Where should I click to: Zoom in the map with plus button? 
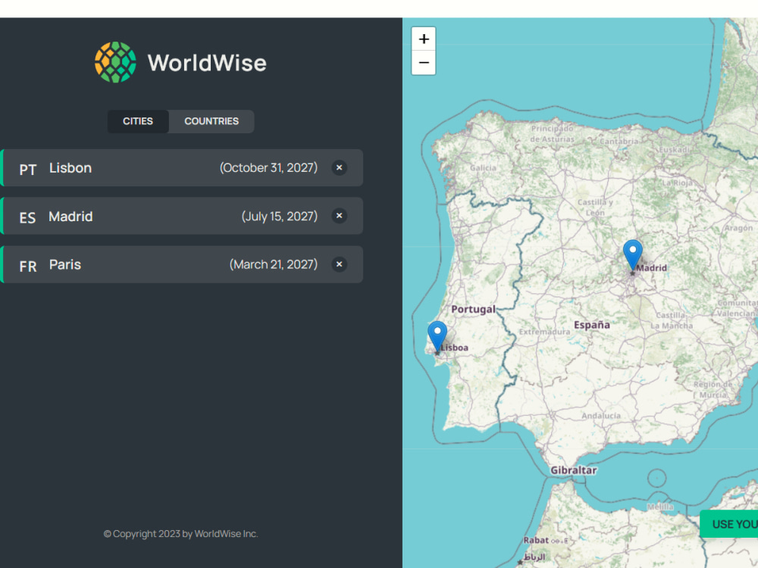pos(424,39)
